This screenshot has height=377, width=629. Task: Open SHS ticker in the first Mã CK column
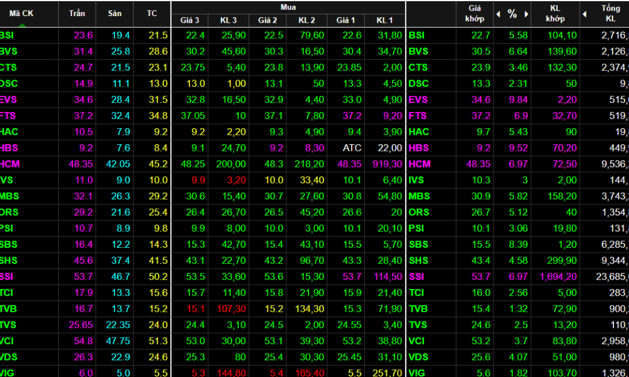click(8, 260)
